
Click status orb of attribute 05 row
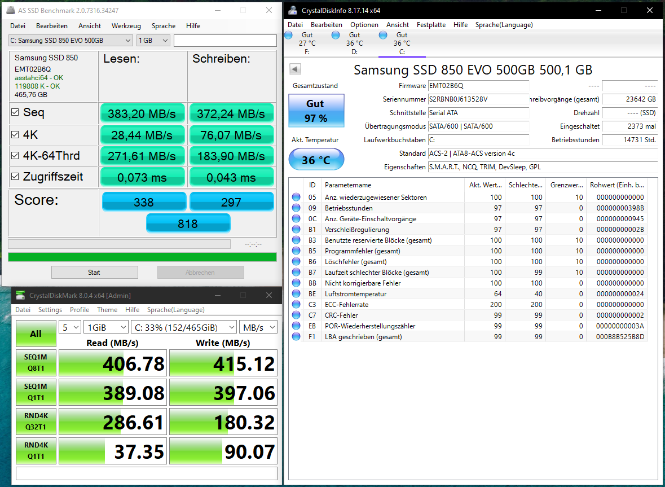coord(296,197)
